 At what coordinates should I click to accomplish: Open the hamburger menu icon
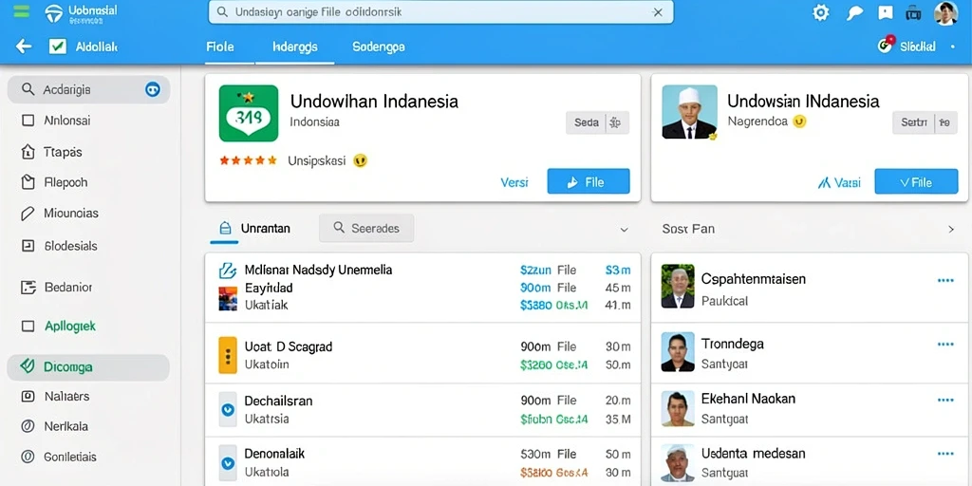pos(21,11)
